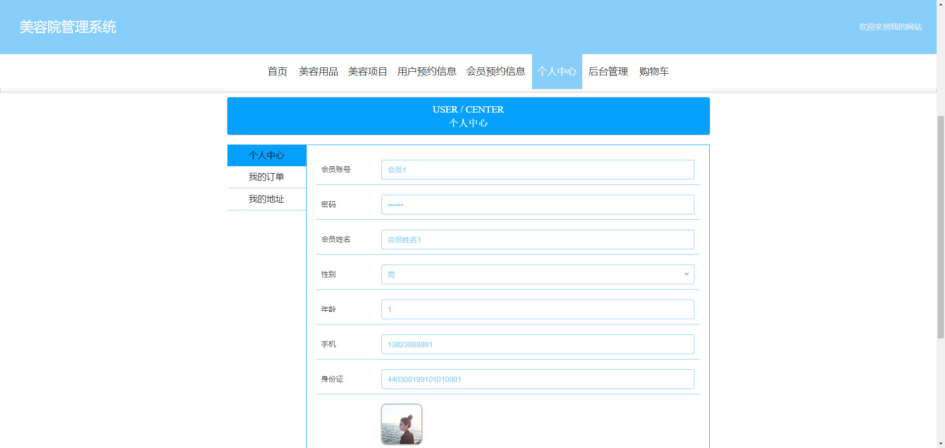The width and height of the screenshot is (945, 448).
Task: Select 个人中心 in the sidebar
Action: pos(266,155)
